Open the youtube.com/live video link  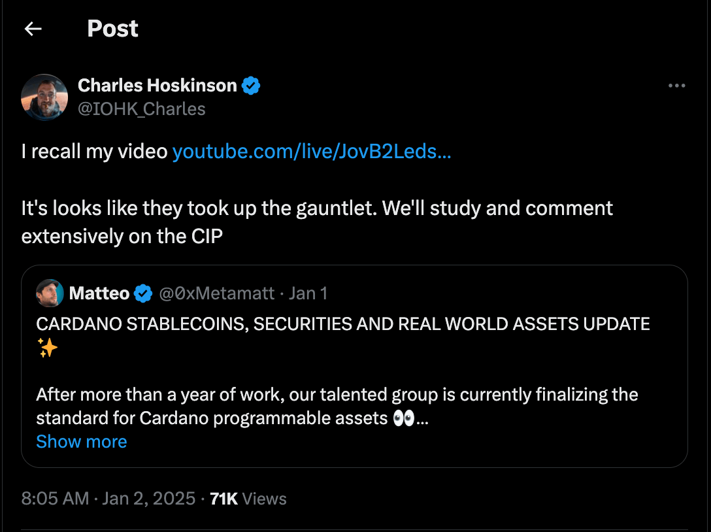click(x=311, y=152)
